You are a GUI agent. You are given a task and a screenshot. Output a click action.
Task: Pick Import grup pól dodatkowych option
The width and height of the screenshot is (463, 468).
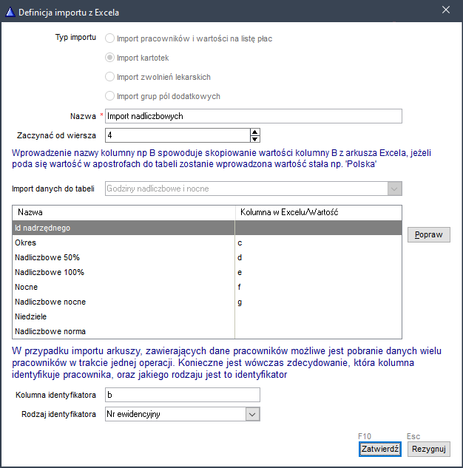click(110, 96)
